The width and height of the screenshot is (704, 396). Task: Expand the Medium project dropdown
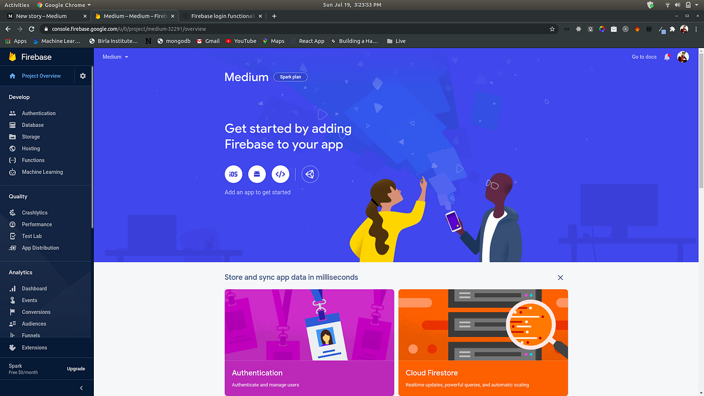click(115, 57)
